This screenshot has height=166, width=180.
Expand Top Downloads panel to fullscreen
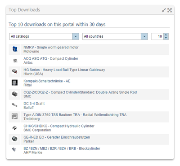click(x=170, y=10)
